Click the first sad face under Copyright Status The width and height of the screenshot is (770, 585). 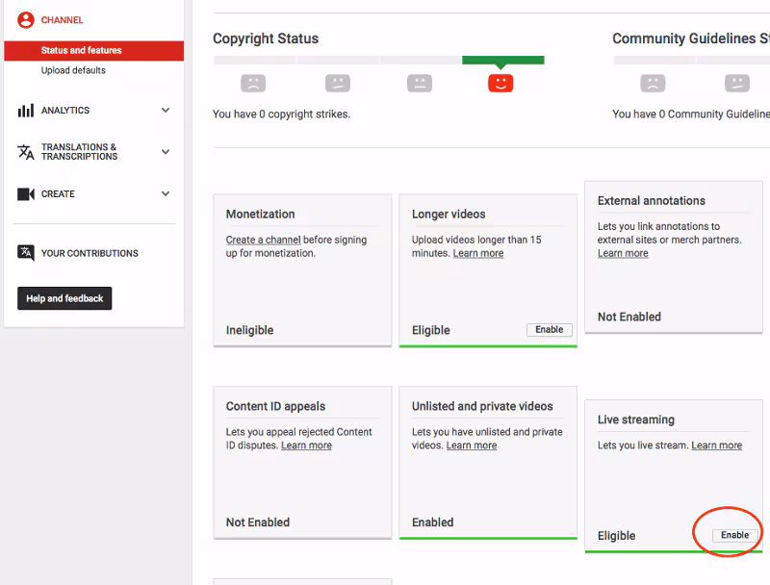pos(253,84)
